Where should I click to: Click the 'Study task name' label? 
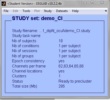pyautogui.click(x=26, y=36)
